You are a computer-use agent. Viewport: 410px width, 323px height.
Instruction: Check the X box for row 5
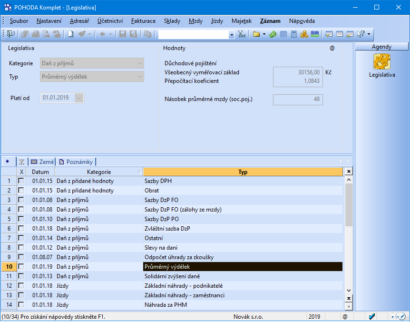tap(21, 219)
